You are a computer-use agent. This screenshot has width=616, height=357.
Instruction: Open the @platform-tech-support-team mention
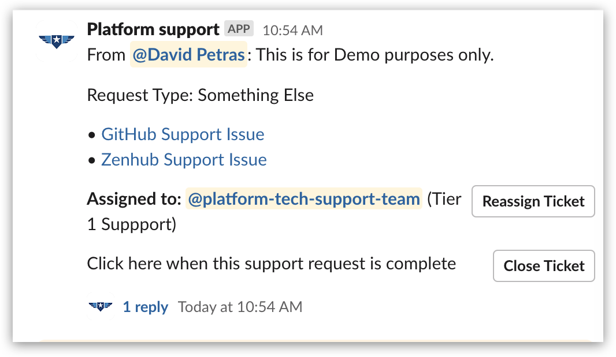coord(303,198)
